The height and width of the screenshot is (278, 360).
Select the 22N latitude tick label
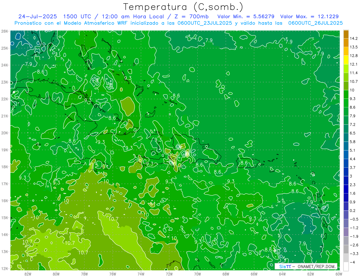coord(4,99)
